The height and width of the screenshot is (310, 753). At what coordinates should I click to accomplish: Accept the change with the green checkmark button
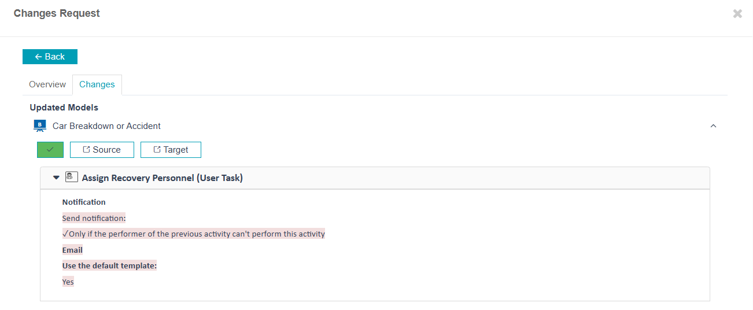point(50,150)
